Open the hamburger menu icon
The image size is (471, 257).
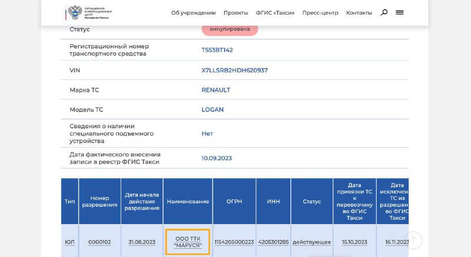pos(400,12)
